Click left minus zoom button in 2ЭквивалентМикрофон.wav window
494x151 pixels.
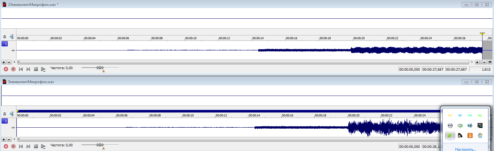tap(9, 62)
